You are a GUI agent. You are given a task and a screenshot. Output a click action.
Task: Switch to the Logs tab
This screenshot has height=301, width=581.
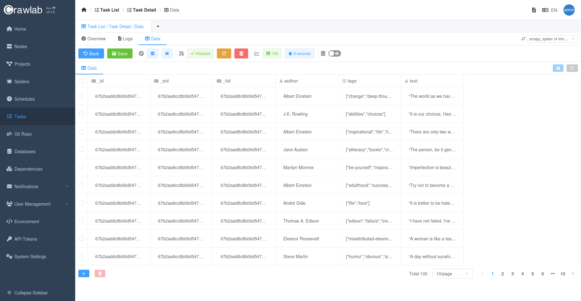125,39
